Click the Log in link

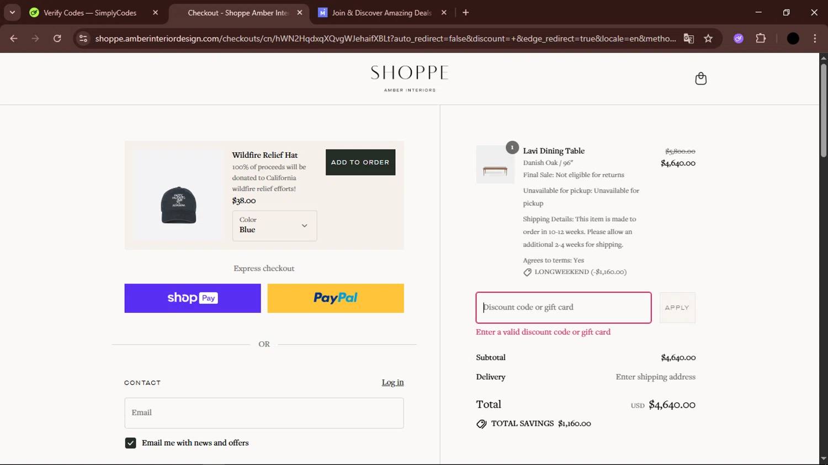[x=392, y=382]
